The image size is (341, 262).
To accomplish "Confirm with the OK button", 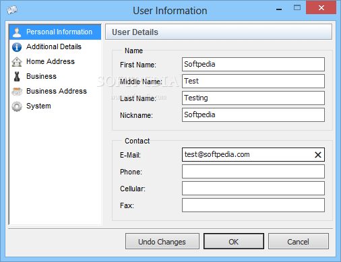I will point(234,241).
